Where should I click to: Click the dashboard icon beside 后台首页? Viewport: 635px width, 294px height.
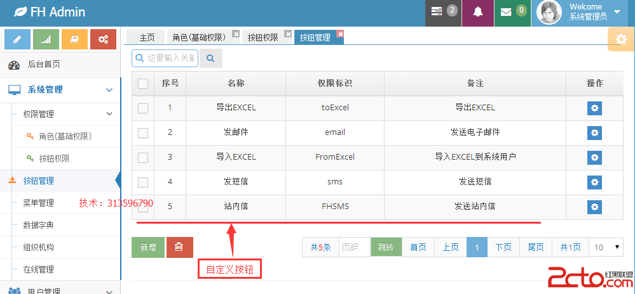click(x=14, y=65)
